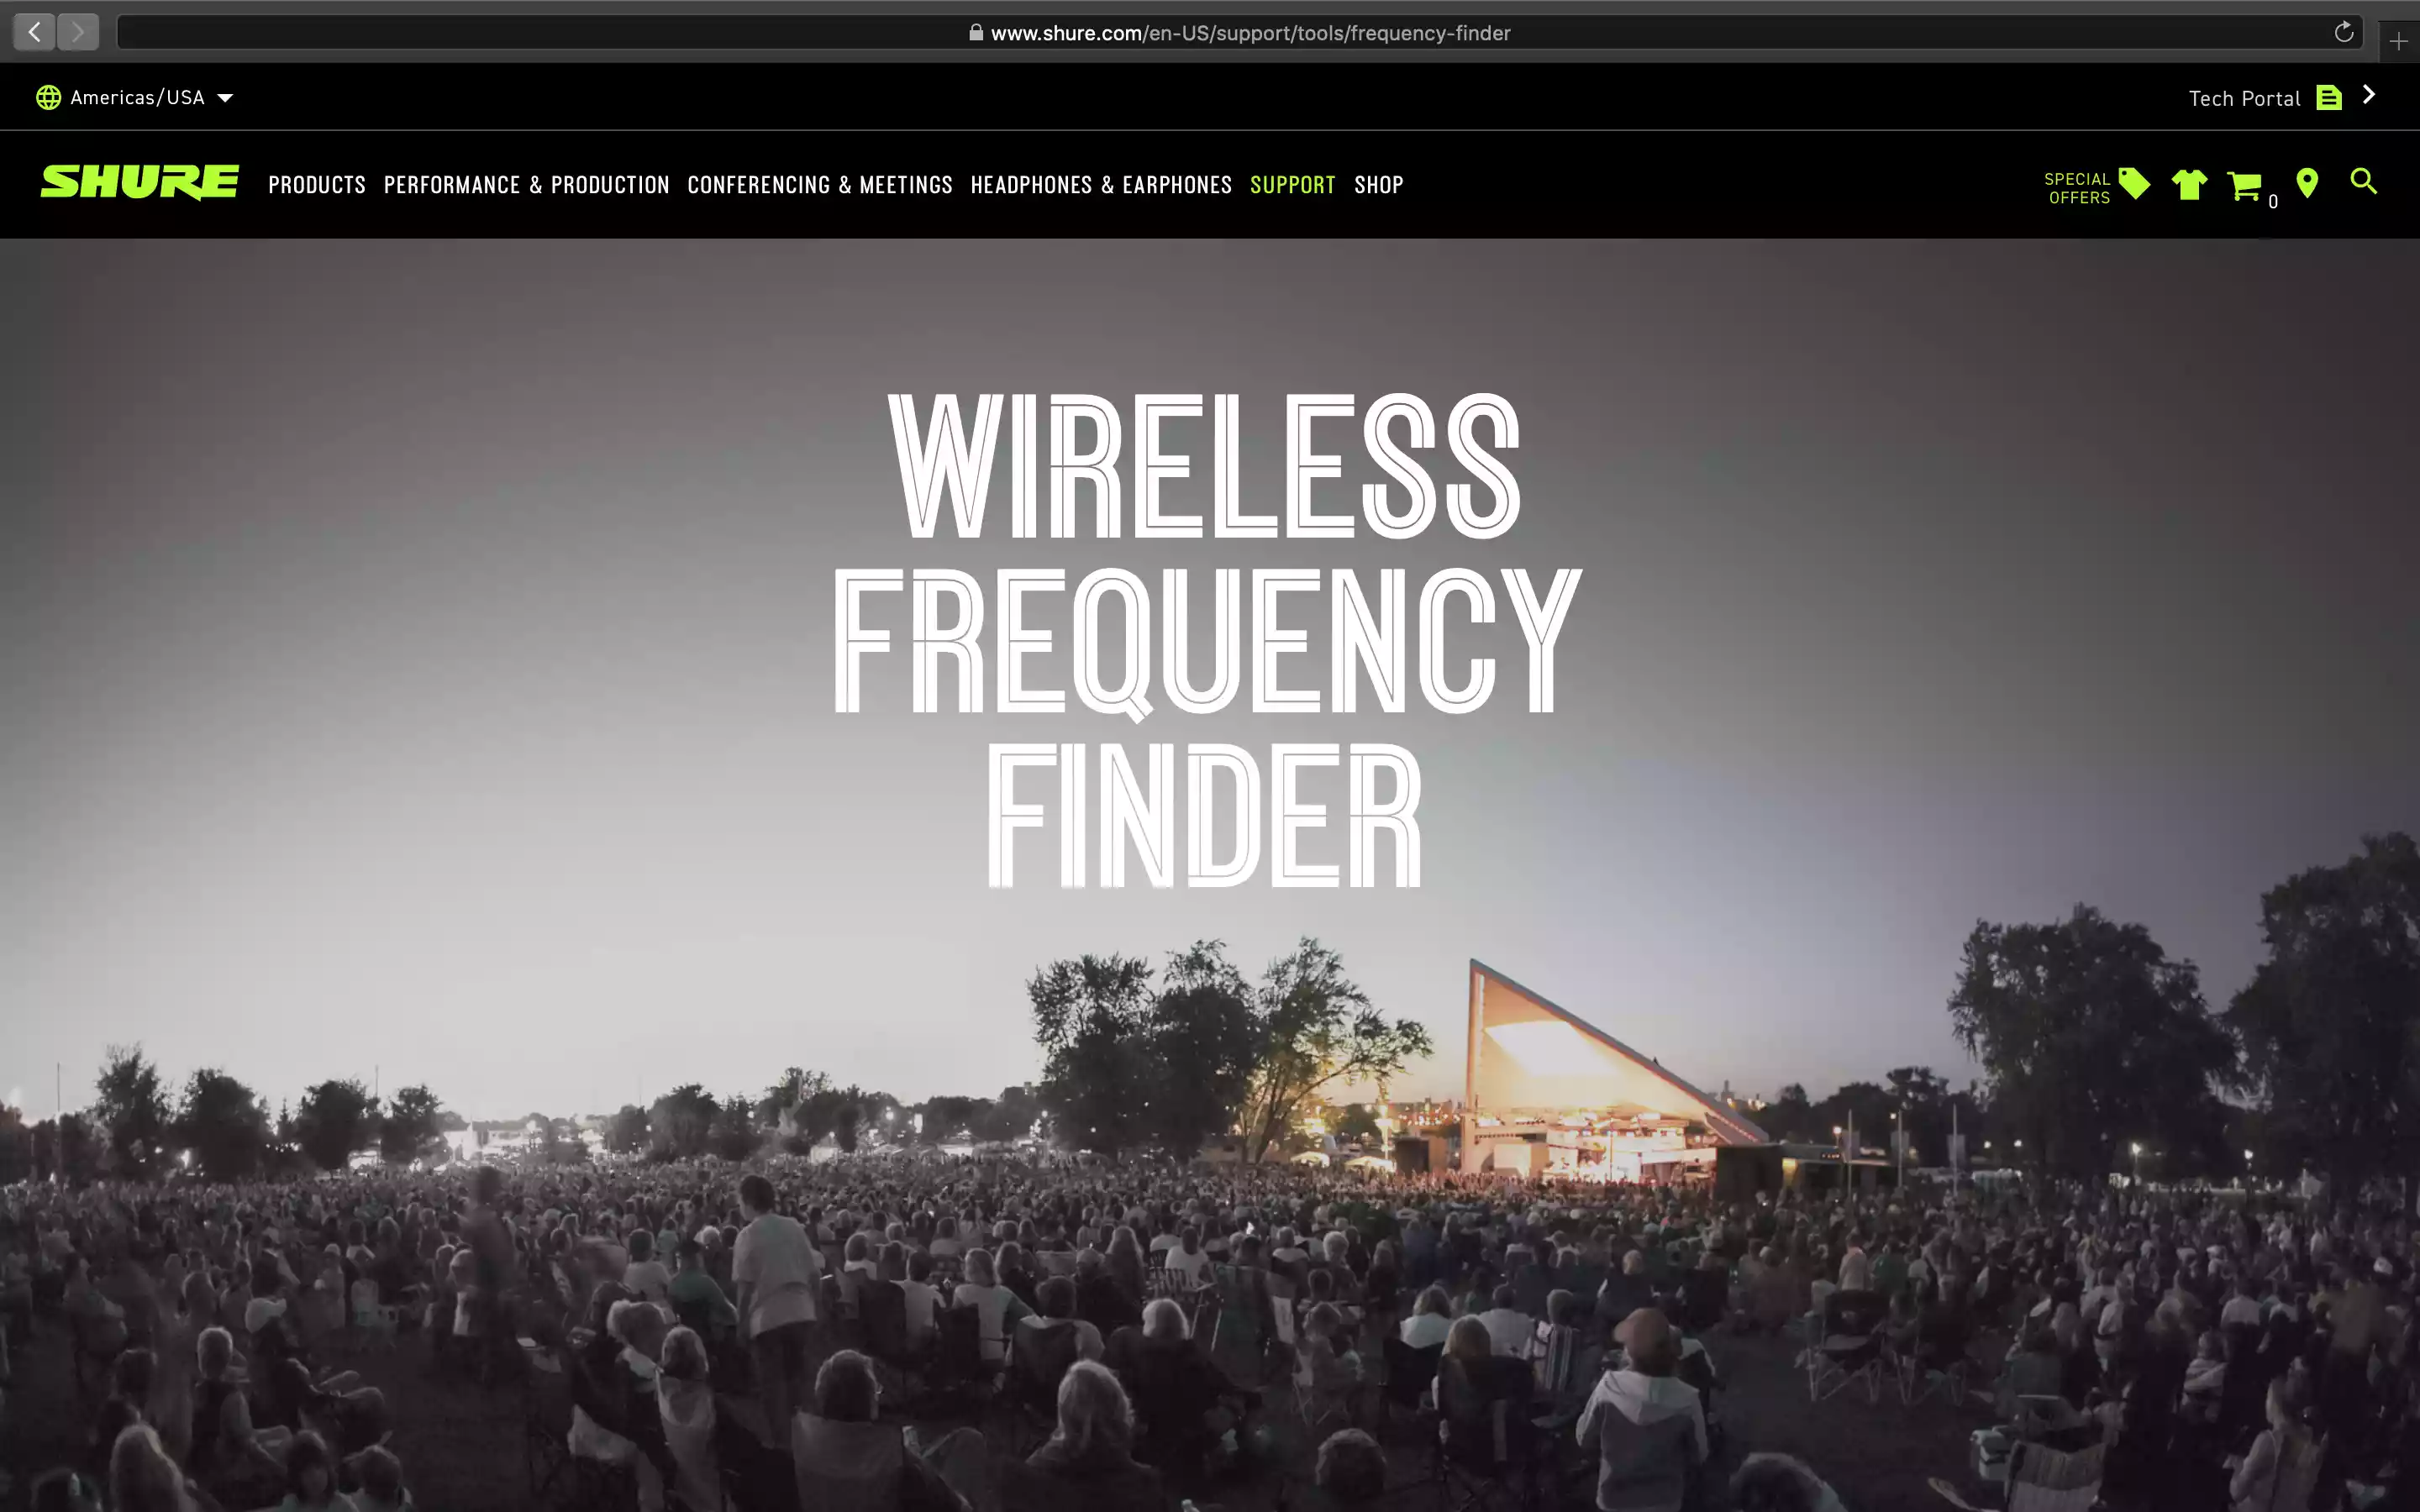Click the Special Offers tag icon

2134,184
